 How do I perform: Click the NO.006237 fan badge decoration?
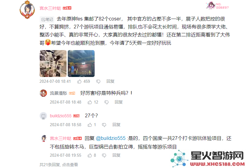click(x=217, y=6)
